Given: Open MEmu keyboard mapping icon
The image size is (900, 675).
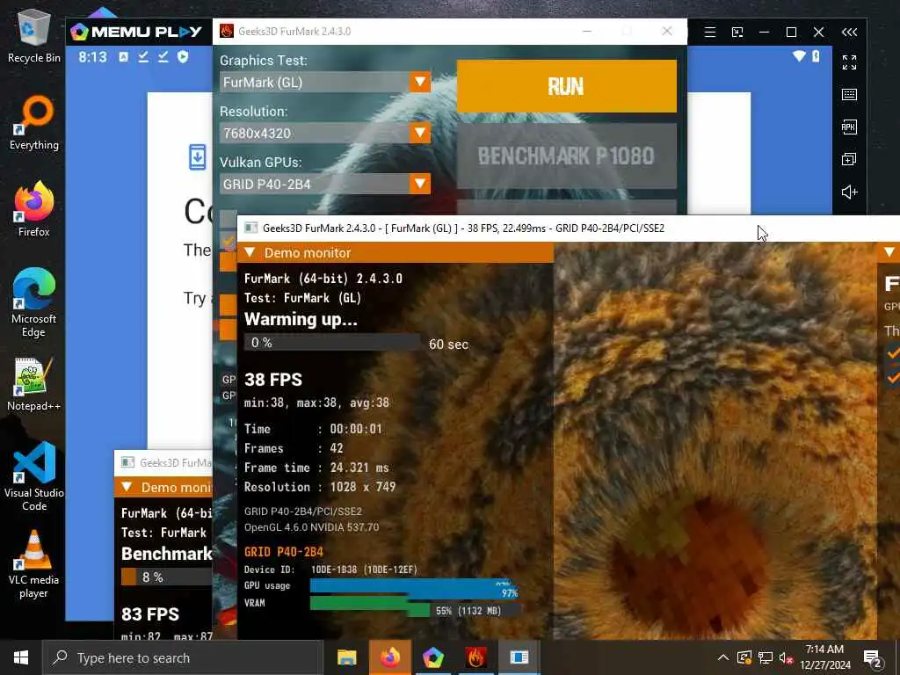Looking at the screenshot, I should coord(850,95).
